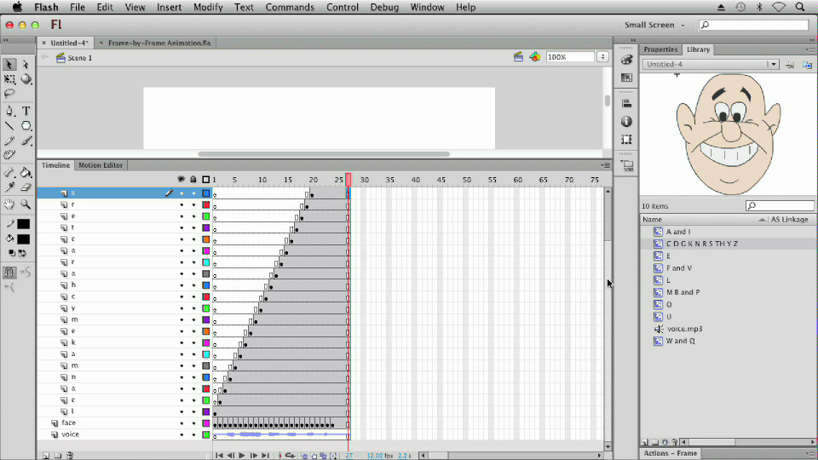Select the Pen tool

pyautogui.click(x=9, y=111)
